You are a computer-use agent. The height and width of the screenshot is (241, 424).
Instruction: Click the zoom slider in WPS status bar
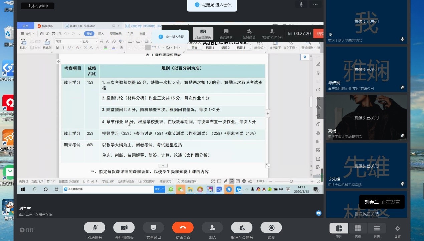(291, 181)
